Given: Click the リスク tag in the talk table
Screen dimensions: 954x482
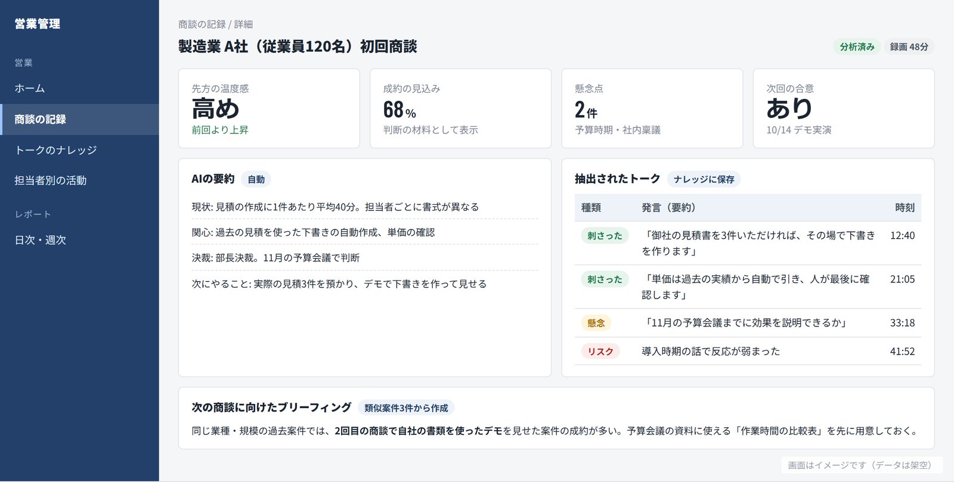Looking at the screenshot, I should (x=600, y=352).
